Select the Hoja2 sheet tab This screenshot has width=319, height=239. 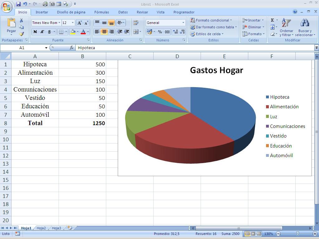point(41,228)
